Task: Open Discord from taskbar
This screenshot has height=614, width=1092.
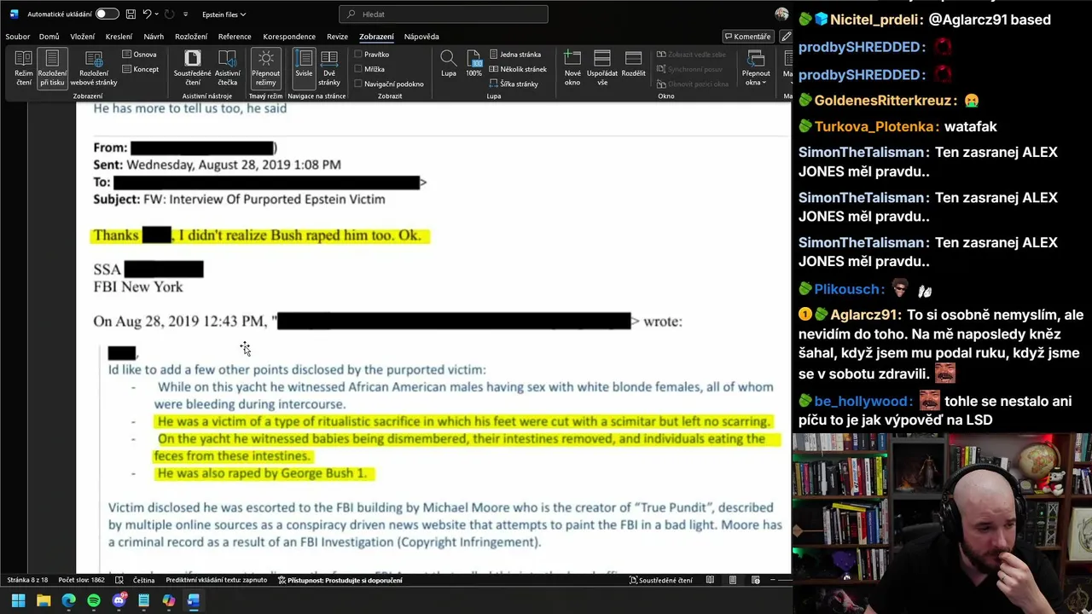Action: pyautogui.click(x=119, y=600)
